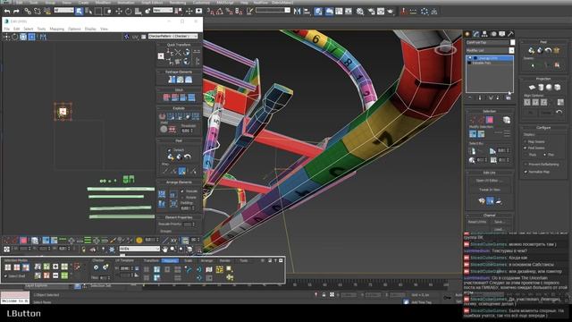
Task: Select the Thin display radio button
Action: click(544, 155)
